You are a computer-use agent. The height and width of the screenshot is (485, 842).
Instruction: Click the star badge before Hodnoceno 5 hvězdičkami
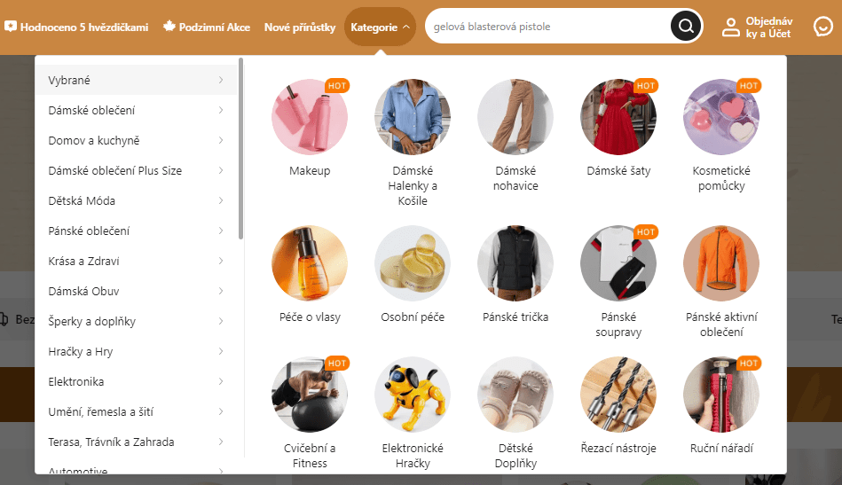pyautogui.click(x=11, y=27)
